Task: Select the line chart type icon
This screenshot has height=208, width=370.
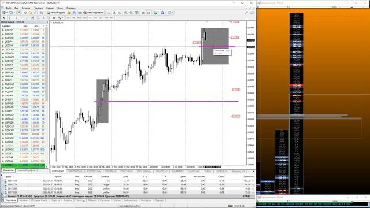Action: click(120, 13)
